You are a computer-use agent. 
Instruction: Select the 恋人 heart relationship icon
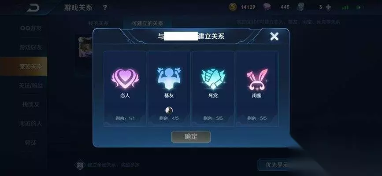coord(125,78)
